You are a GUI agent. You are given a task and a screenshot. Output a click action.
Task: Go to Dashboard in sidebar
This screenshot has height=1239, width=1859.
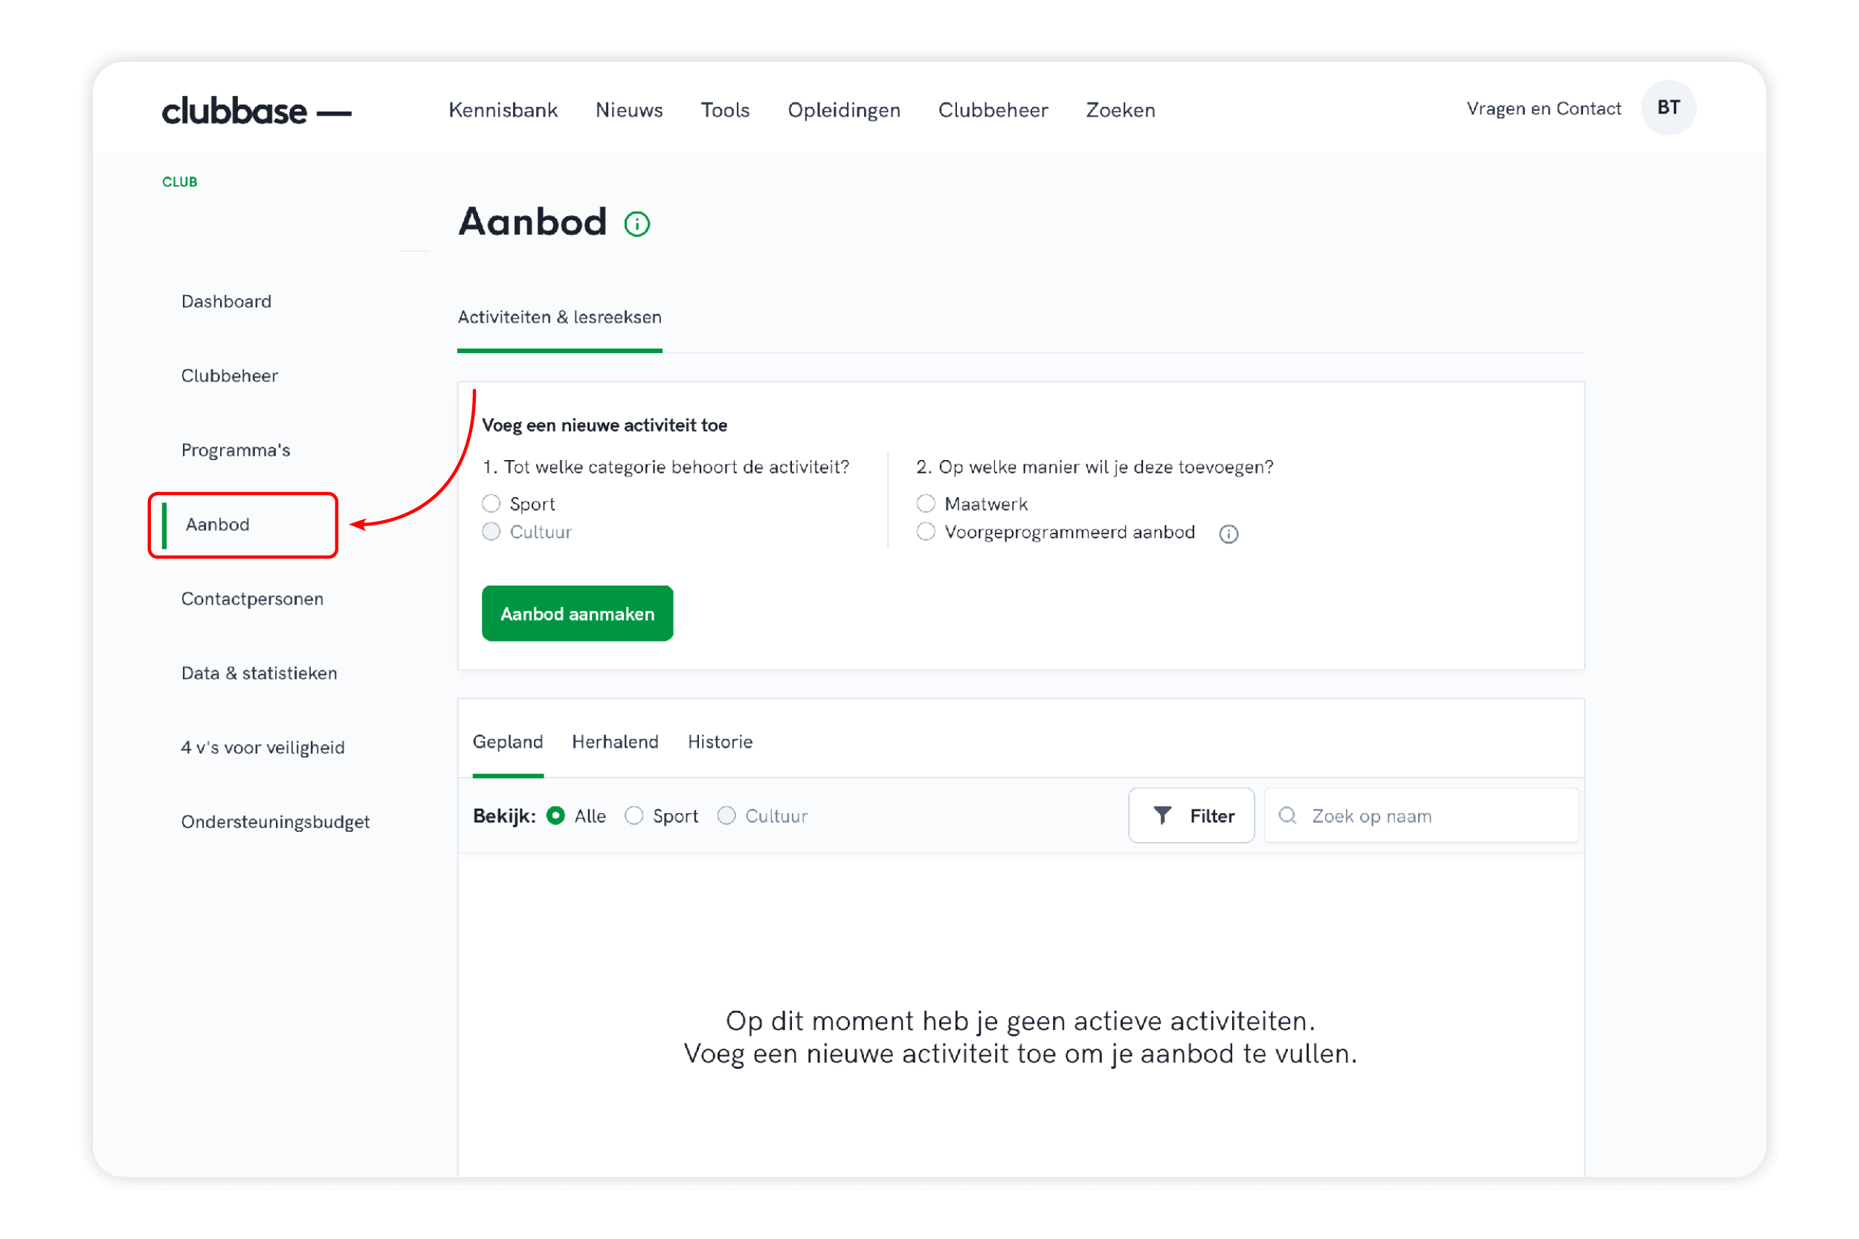coord(226,302)
